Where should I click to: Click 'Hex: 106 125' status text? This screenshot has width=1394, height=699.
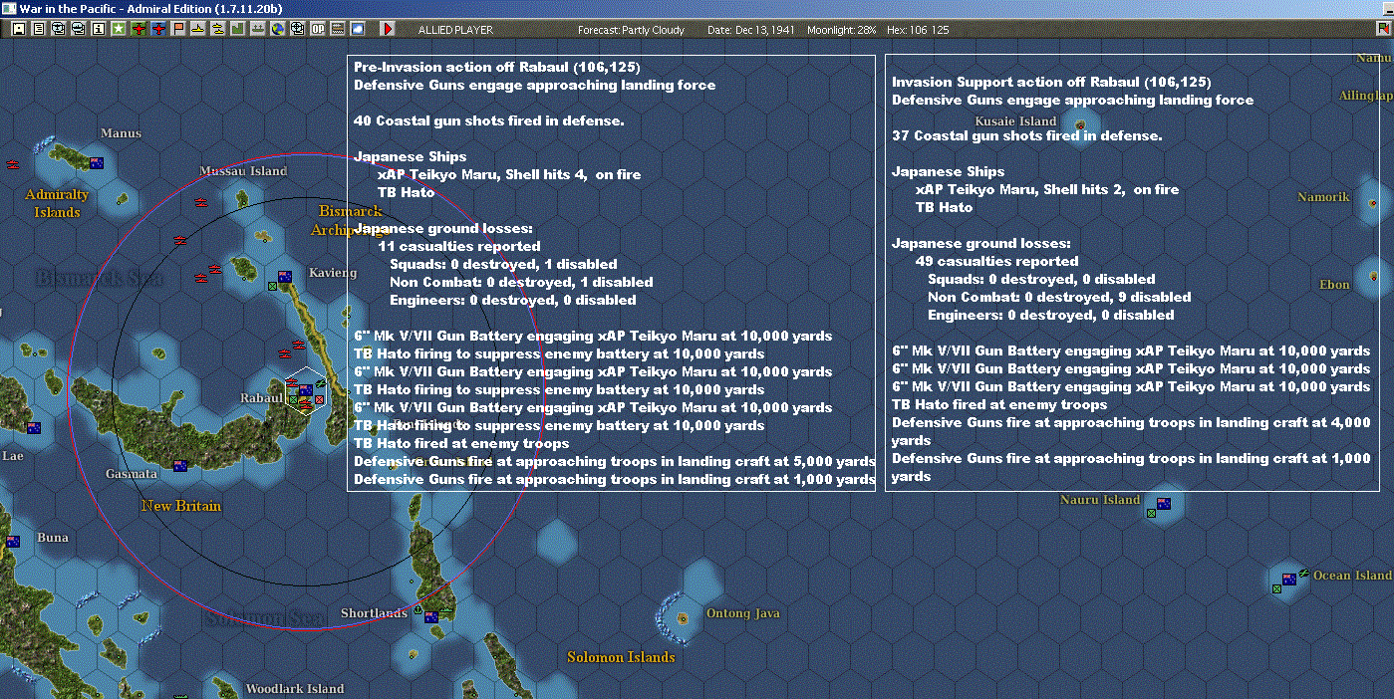(920, 30)
